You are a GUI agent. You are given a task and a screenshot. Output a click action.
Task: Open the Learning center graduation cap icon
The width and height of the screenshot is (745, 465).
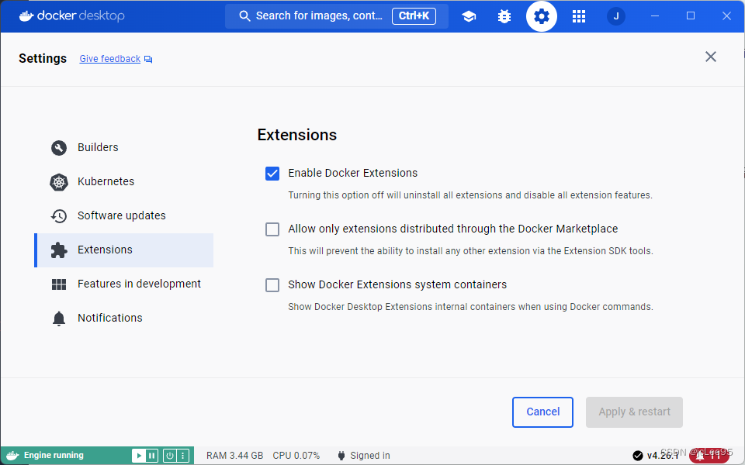(x=469, y=16)
